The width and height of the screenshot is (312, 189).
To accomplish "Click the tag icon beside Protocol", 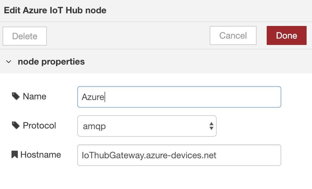I will point(16,125).
